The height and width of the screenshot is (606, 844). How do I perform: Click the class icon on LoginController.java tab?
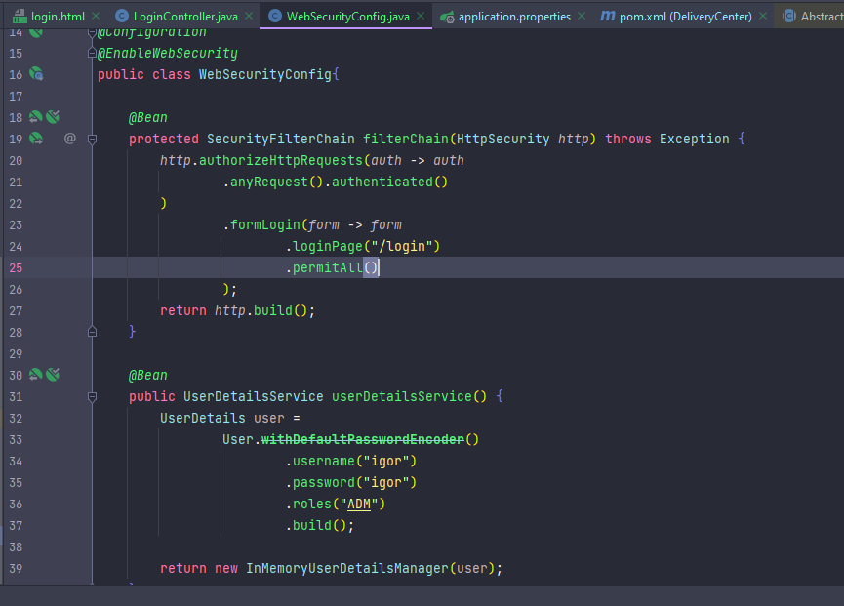tap(122, 17)
